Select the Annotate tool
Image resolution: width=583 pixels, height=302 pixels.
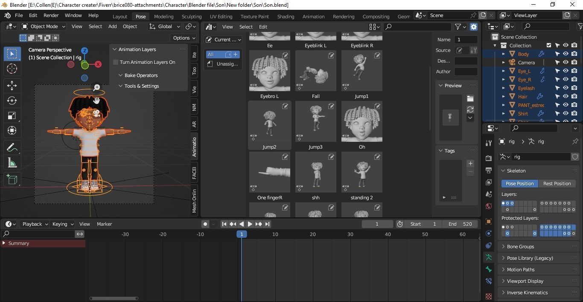coord(12,147)
